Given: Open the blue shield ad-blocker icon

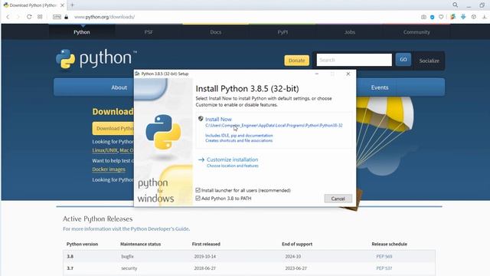Looking at the screenshot, I should (x=432, y=17).
